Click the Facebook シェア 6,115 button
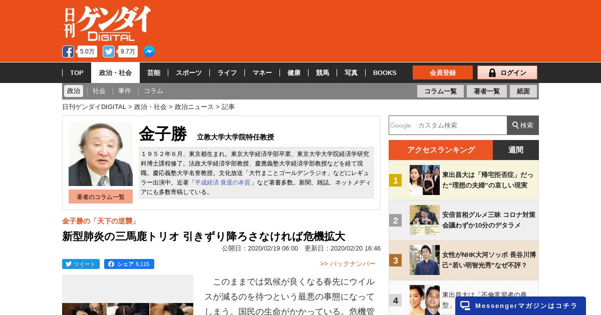This screenshot has height=315, width=601. click(x=129, y=264)
